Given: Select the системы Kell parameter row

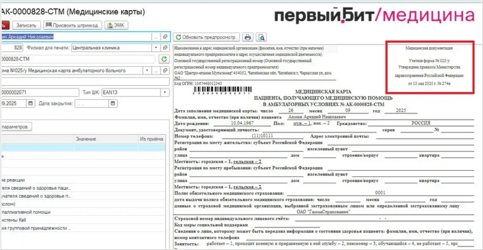Looking at the screenshot, I should coord(17,220).
